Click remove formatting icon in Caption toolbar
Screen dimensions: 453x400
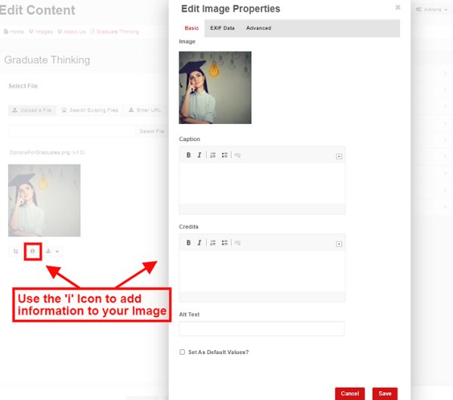coord(238,155)
